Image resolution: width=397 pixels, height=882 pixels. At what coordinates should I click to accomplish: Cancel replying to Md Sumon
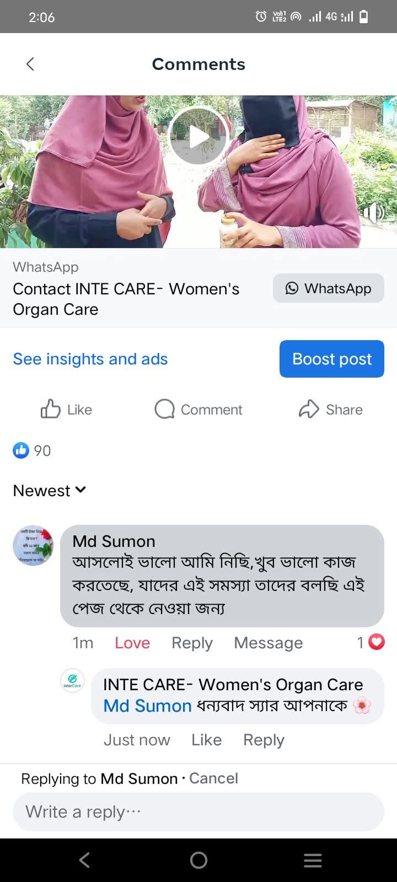[213, 778]
